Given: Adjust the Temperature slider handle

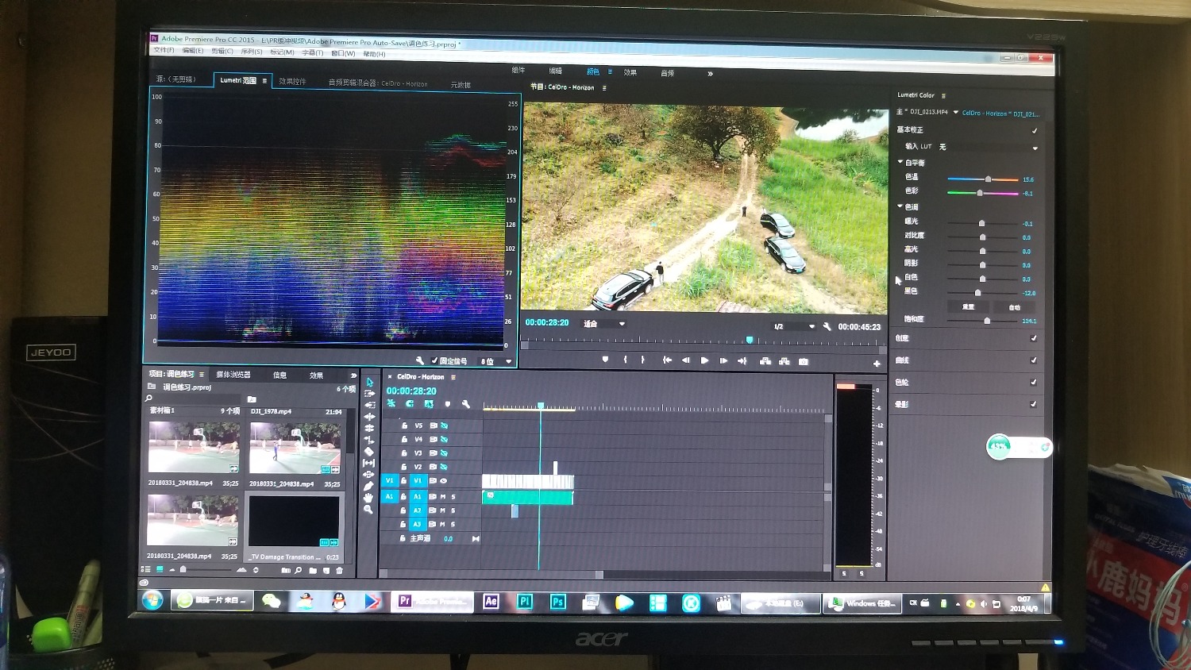Looking at the screenshot, I should pos(988,179).
